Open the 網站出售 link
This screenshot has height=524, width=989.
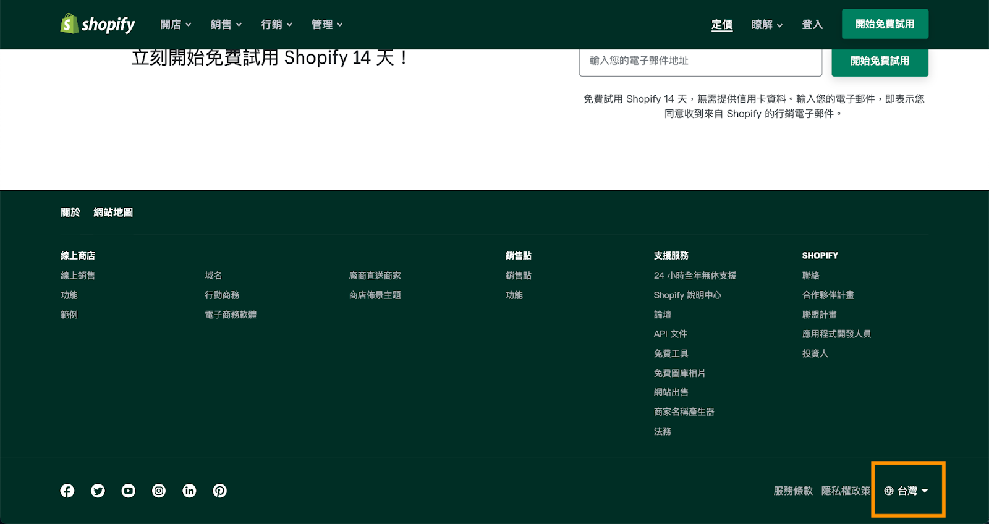(x=671, y=392)
